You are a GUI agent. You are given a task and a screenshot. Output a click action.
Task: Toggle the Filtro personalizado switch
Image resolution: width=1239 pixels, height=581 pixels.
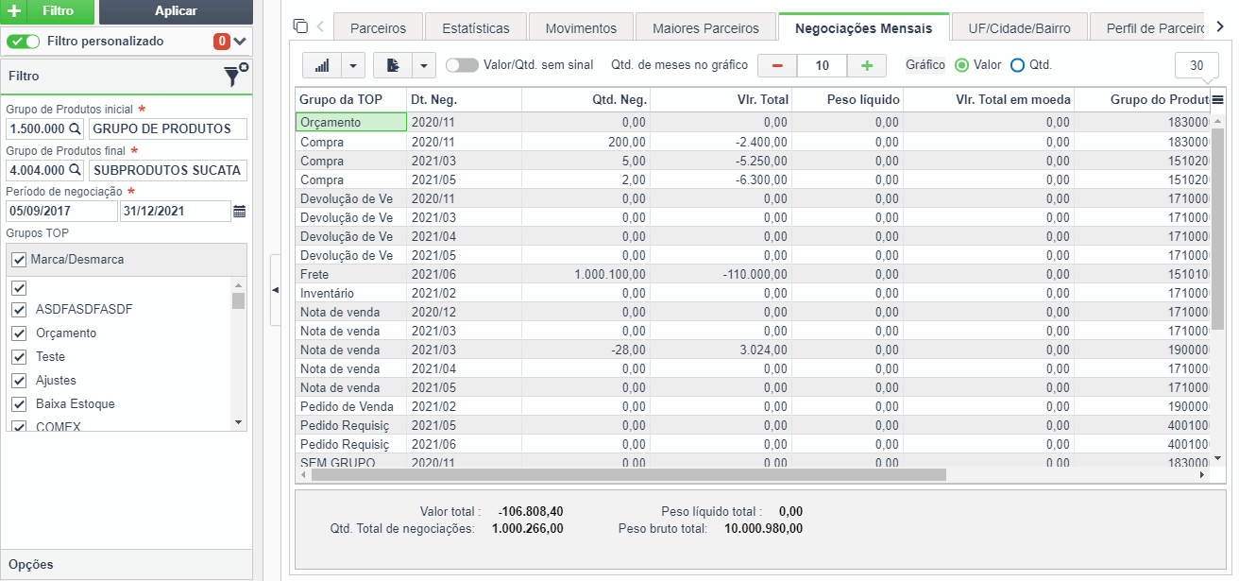pyautogui.click(x=24, y=42)
